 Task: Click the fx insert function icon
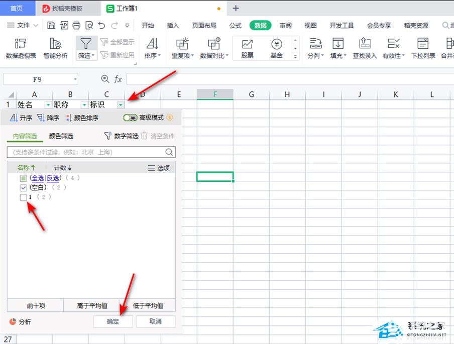pyautogui.click(x=118, y=79)
